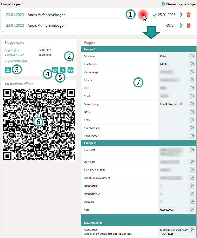Click the Gruppe 2 header

click(139, 143)
